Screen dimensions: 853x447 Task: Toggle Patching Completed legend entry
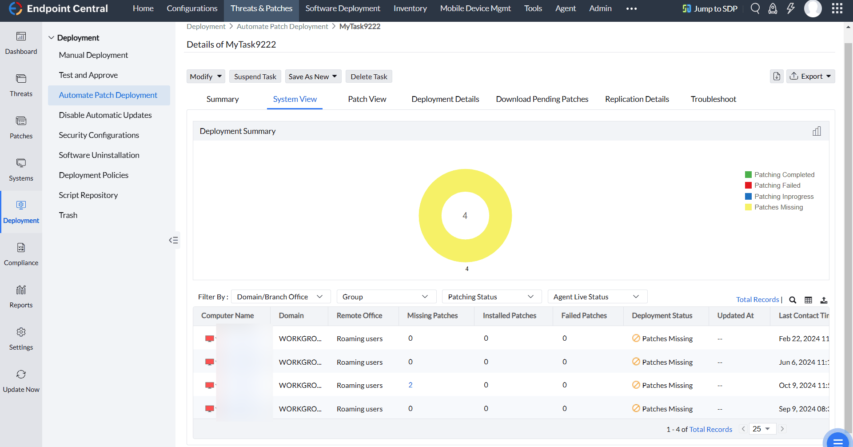(784, 175)
